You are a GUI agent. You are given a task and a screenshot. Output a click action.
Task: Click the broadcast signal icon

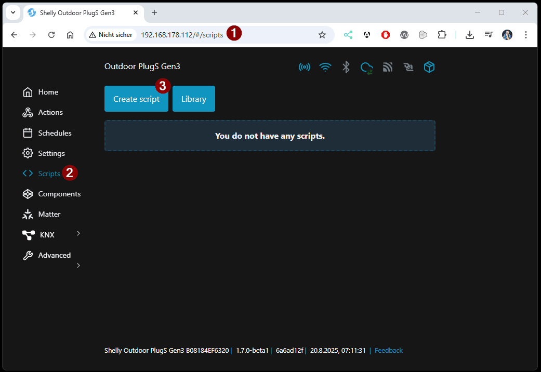point(305,67)
